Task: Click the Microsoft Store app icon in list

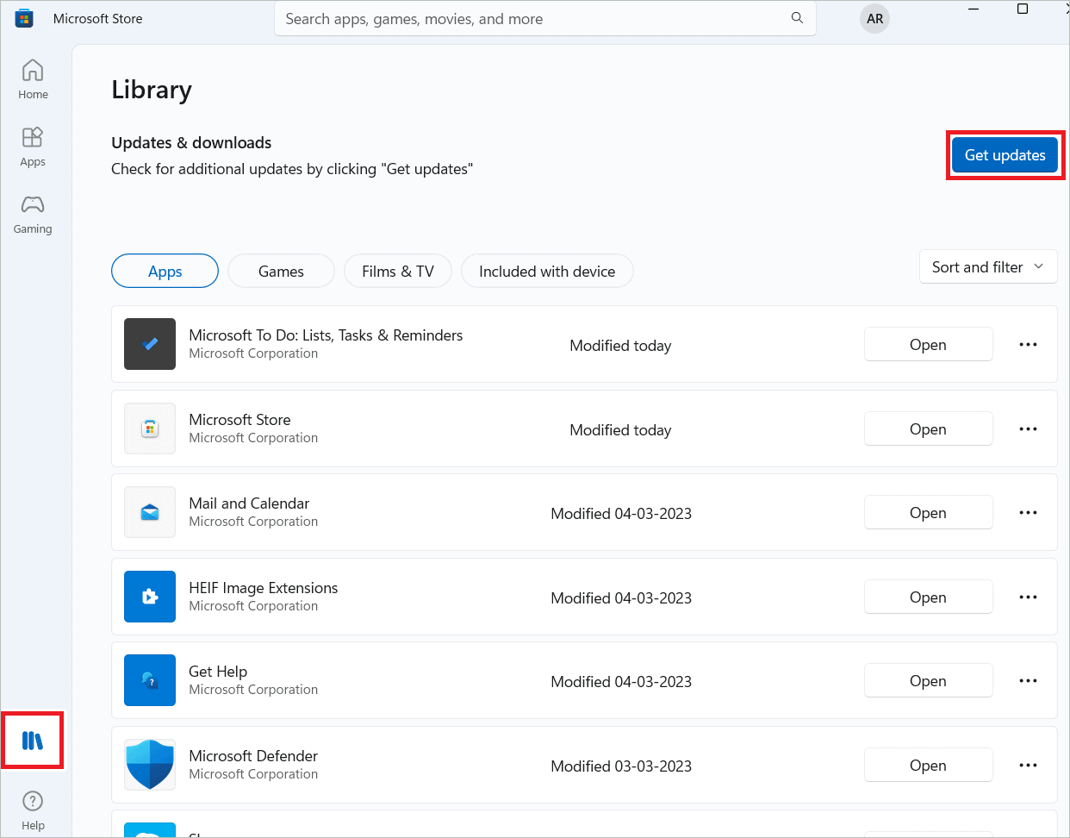Action: (150, 428)
